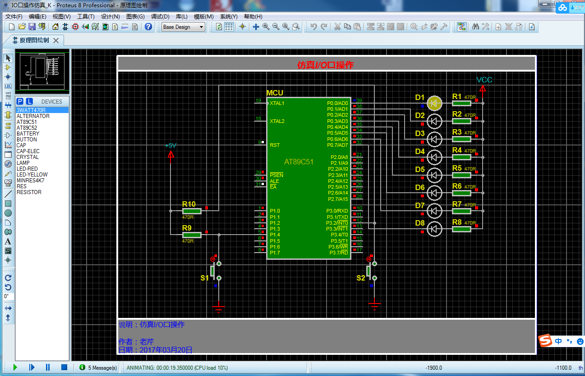585x376 pixels.
Task: Select the 2D graphics circle tool
Action: pos(8,213)
